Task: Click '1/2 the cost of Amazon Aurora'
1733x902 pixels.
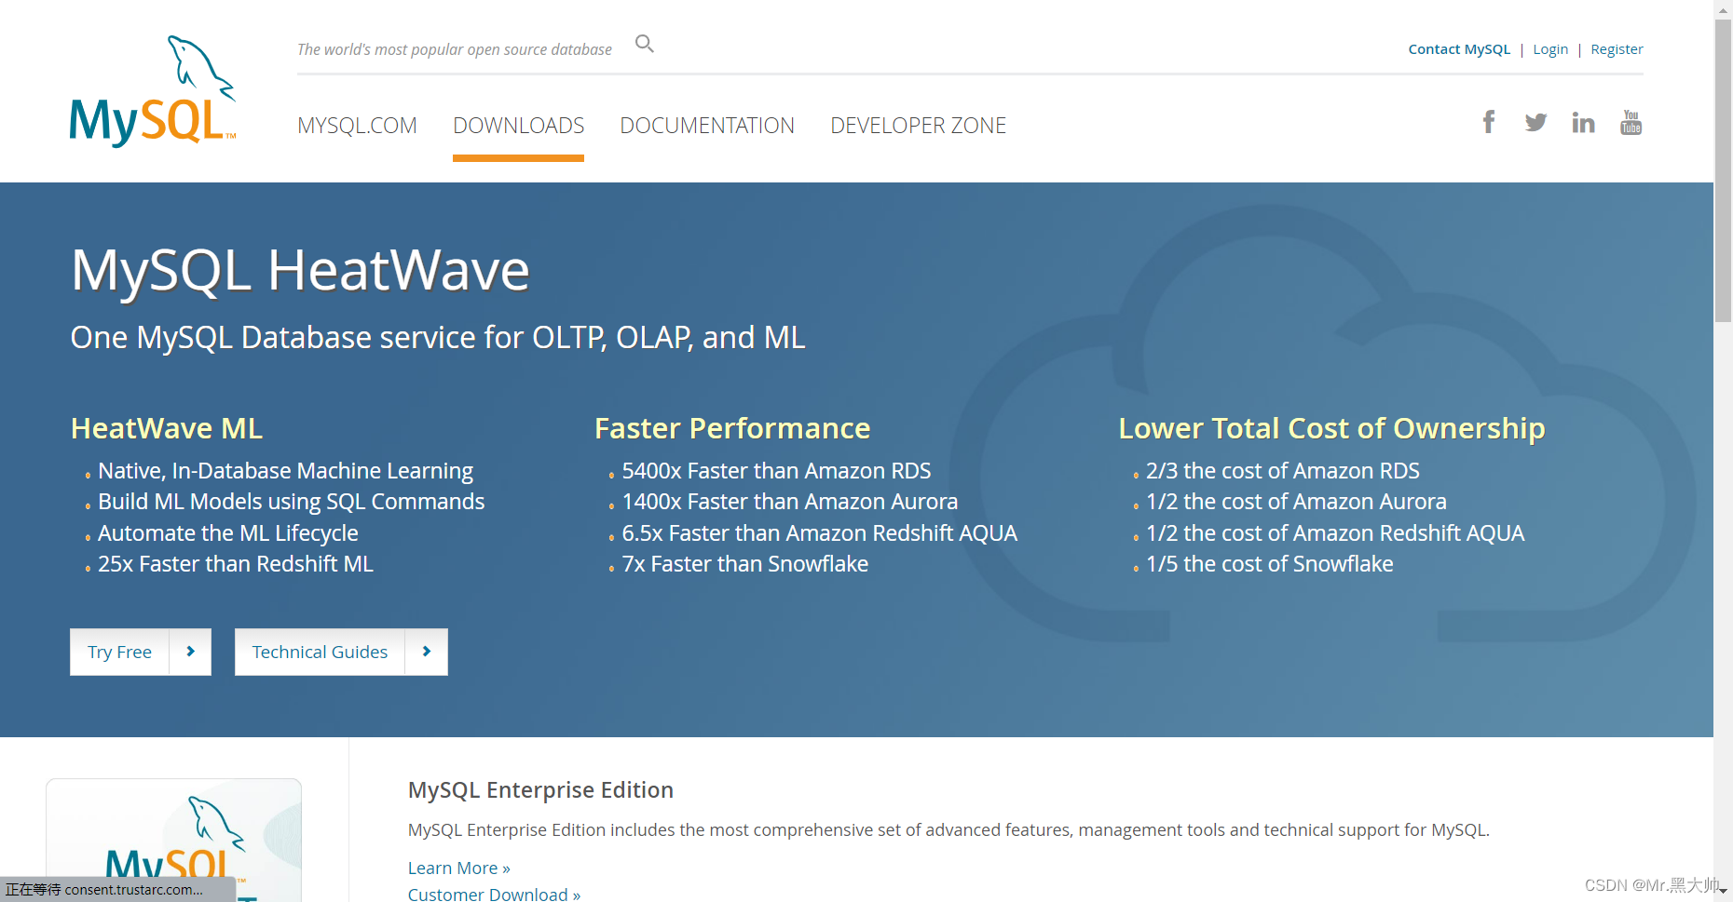Action: coord(1296,502)
